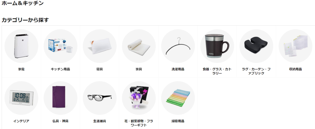Open the purple cloth Buddhist altar image

[61, 98]
